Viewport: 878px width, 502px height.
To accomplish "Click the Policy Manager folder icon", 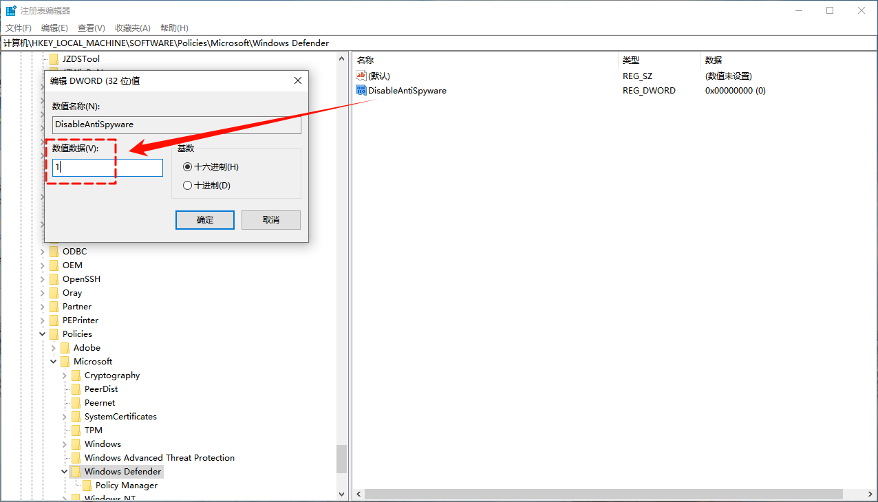I will [87, 485].
